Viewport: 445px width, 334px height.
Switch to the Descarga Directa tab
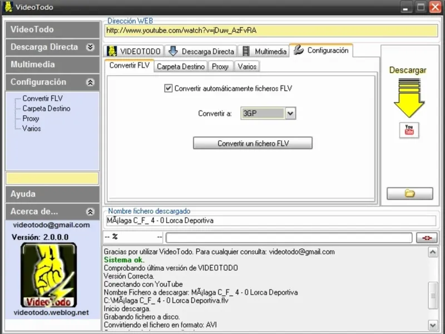pyautogui.click(x=201, y=51)
